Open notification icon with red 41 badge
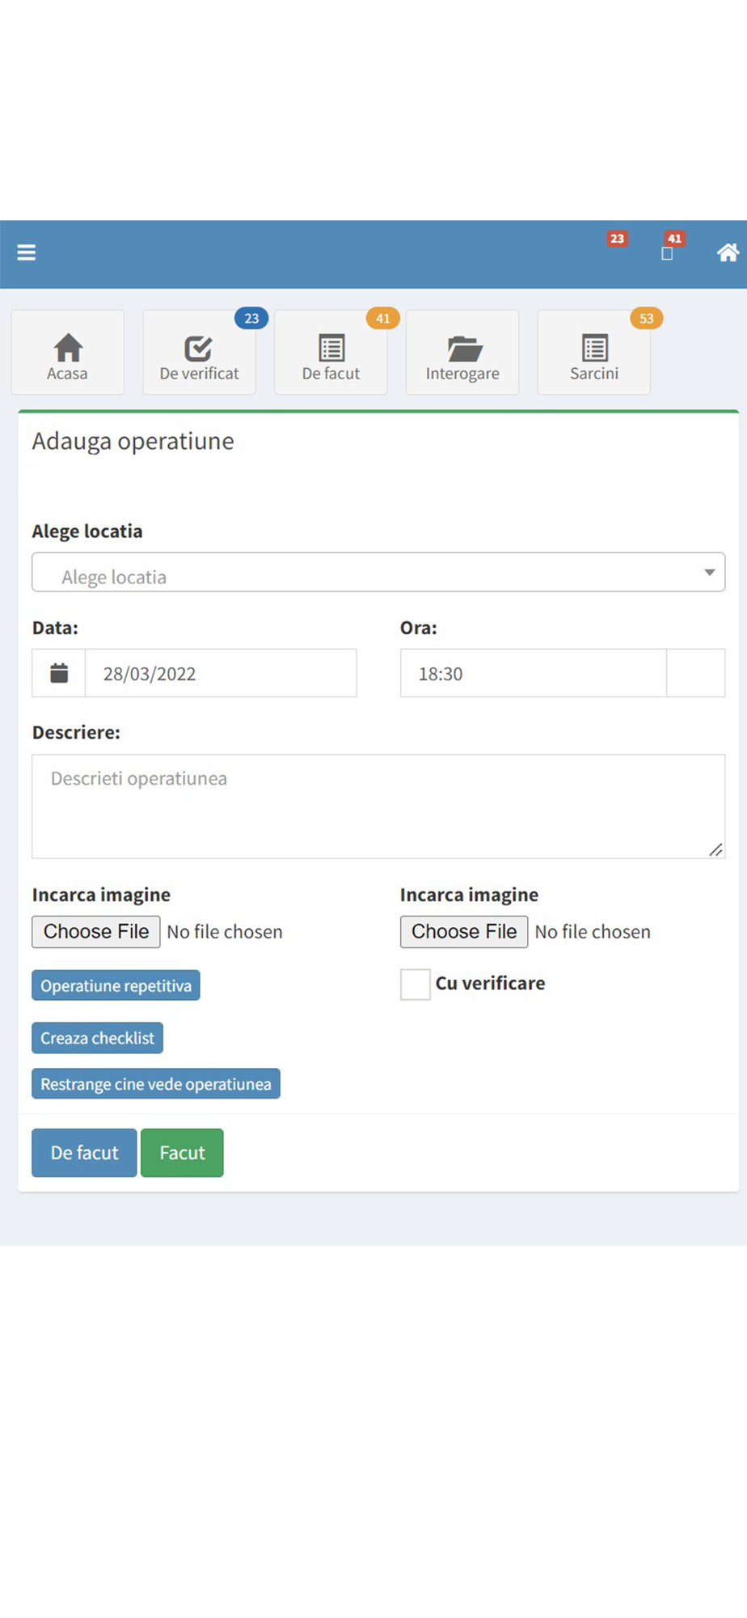 click(668, 252)
